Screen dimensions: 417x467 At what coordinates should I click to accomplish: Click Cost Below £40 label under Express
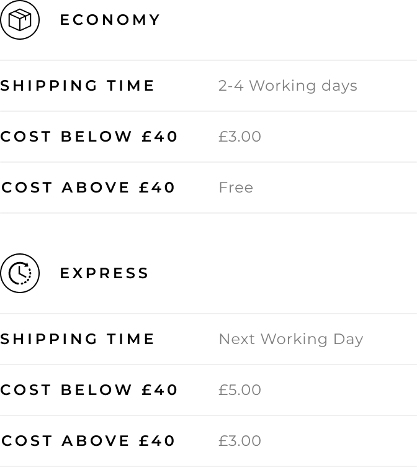point(89,390)
